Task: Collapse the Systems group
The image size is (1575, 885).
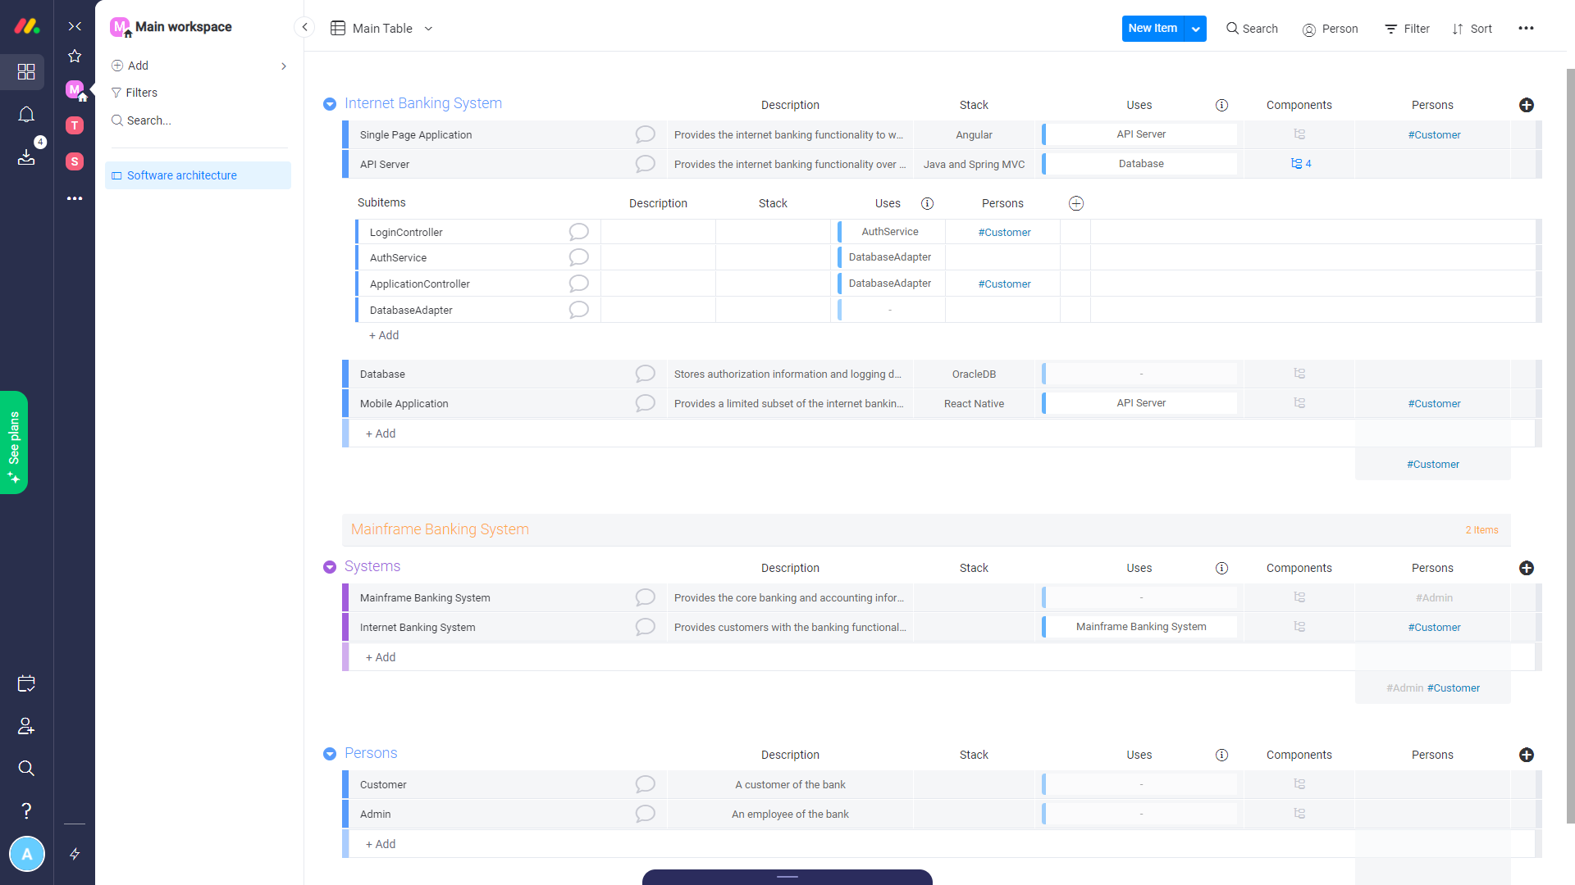Action: 330,567
